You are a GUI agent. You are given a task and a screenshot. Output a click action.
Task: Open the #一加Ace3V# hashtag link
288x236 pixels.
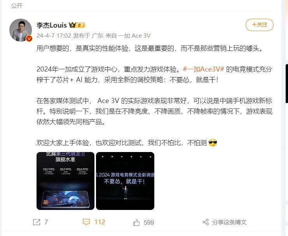point(204,69)
